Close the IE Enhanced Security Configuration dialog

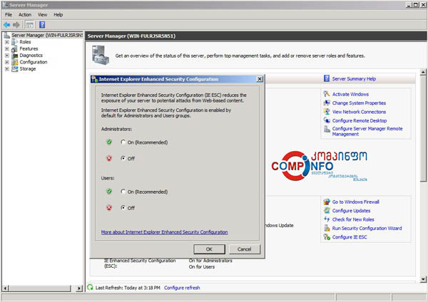(260, 79)
